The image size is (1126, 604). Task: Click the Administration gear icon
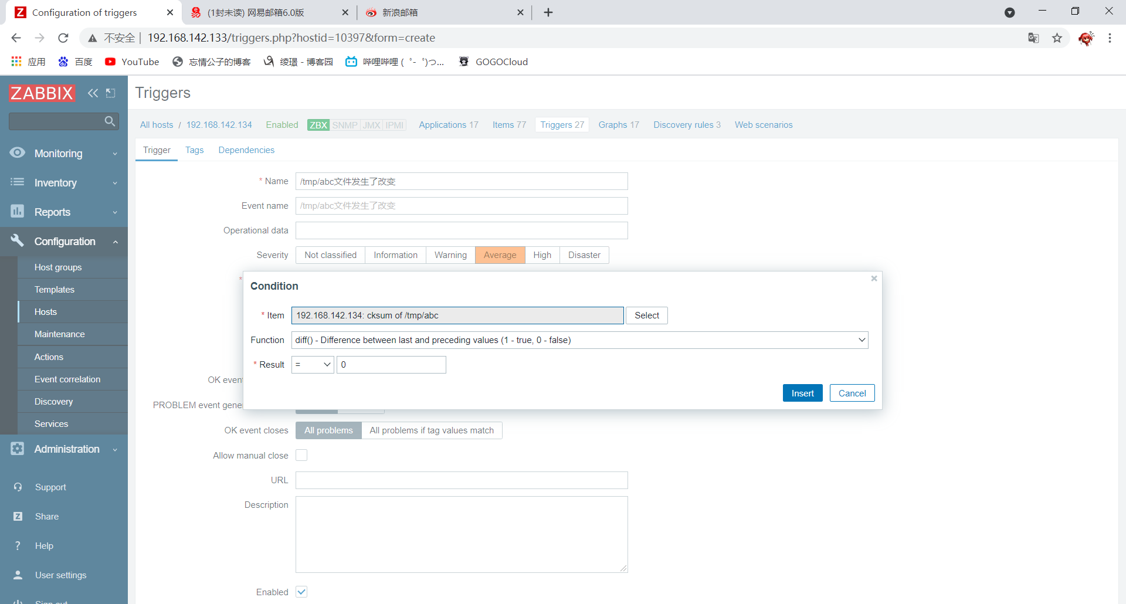pyautogui.click(x=18, y=449)
